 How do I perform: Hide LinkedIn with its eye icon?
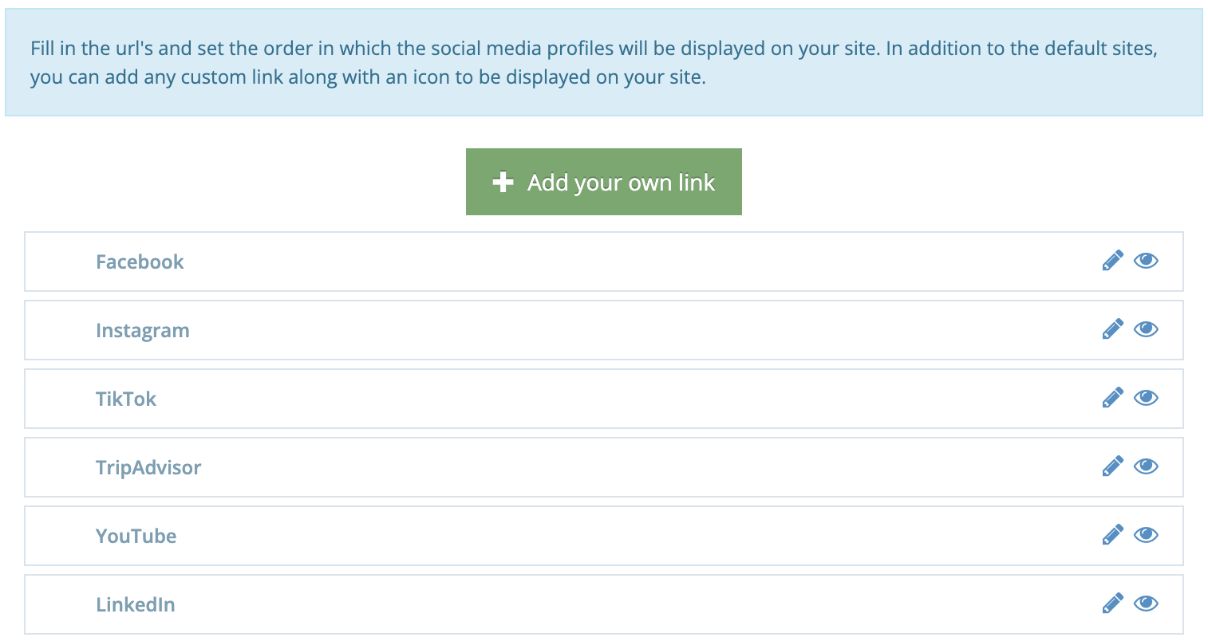1146,603
